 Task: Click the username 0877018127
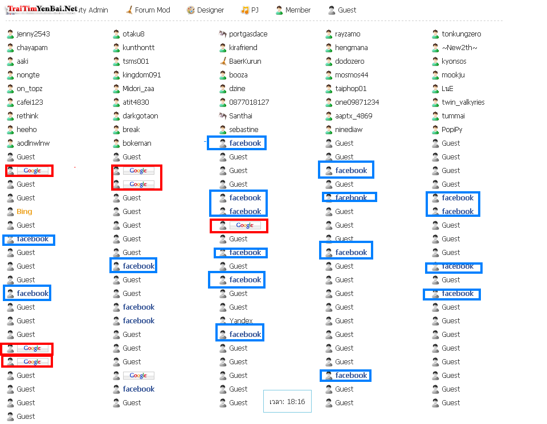[x=249, y=102]
